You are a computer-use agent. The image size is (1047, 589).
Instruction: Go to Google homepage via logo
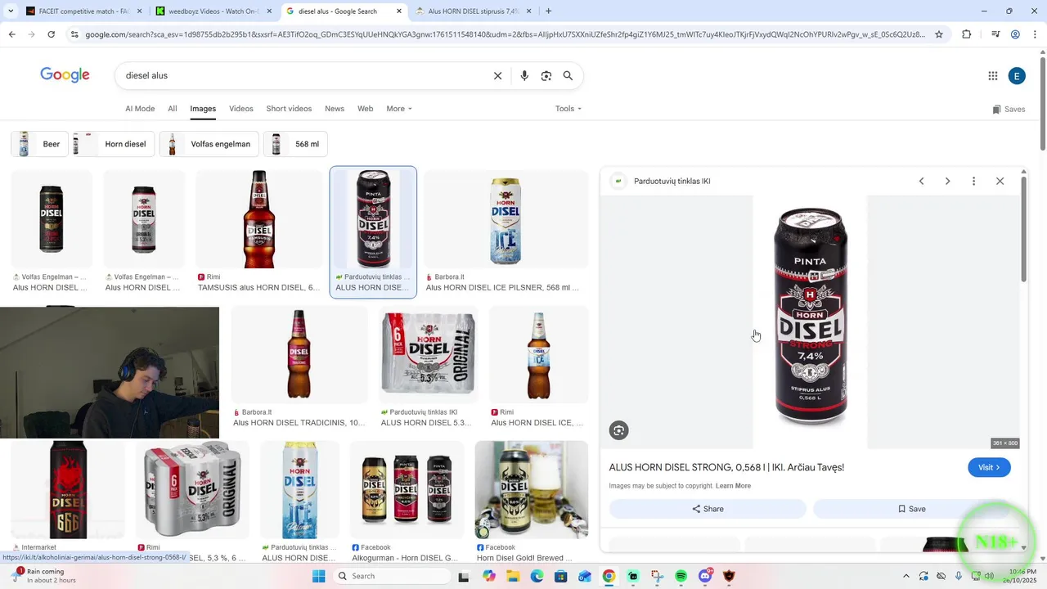(x=65, y=75)
